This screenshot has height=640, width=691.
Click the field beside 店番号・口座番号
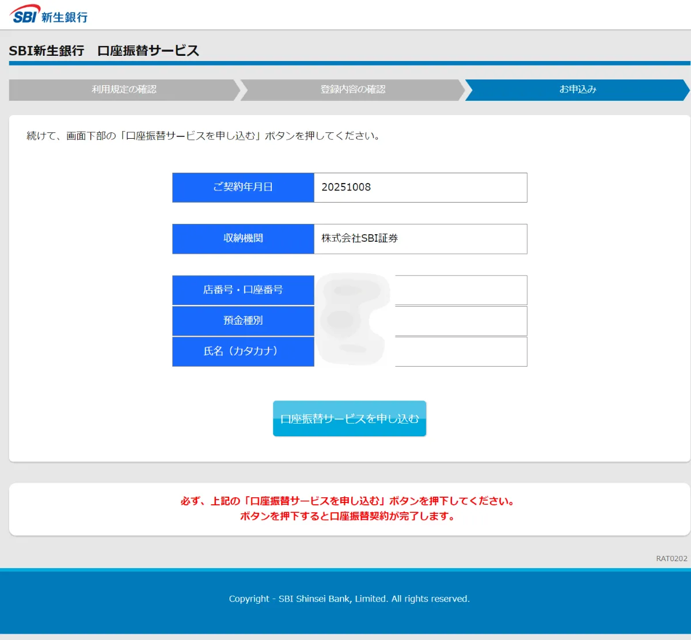coord(460,290)
